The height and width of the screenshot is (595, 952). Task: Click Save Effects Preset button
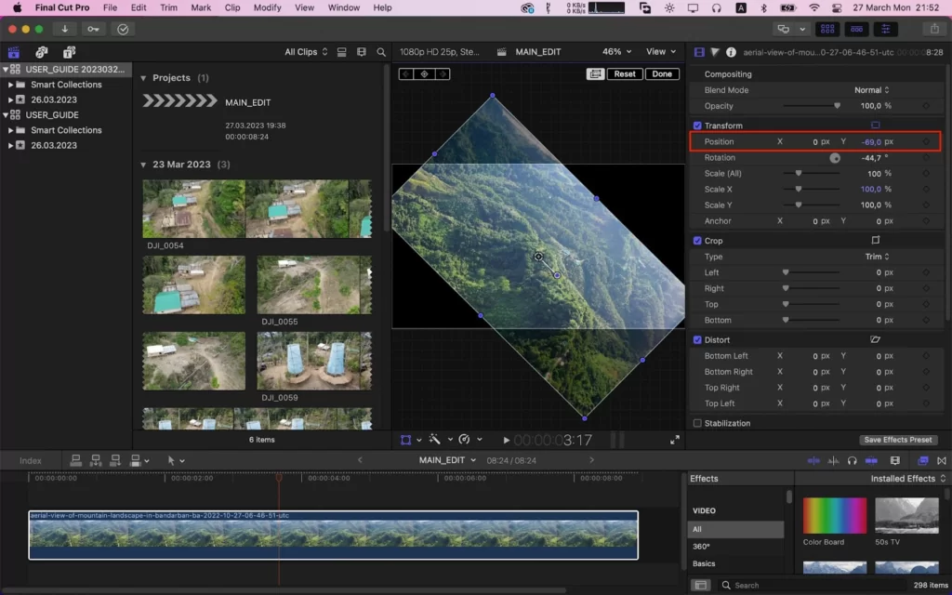tap(897, 440)
